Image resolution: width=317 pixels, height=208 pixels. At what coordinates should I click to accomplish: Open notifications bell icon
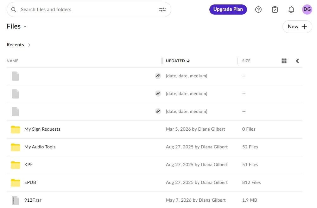pyautogui.click(x=291, y=10)
